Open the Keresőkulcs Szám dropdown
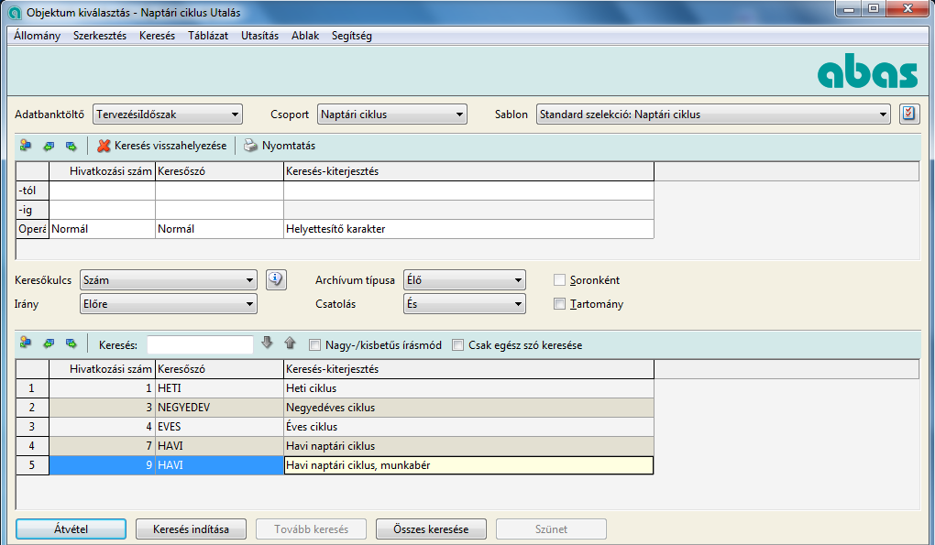This screenshot has width=935, height=545. coord(168,280)
